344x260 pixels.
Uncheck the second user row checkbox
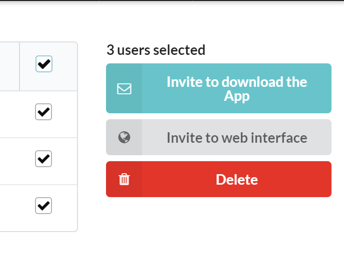point(43,159)
